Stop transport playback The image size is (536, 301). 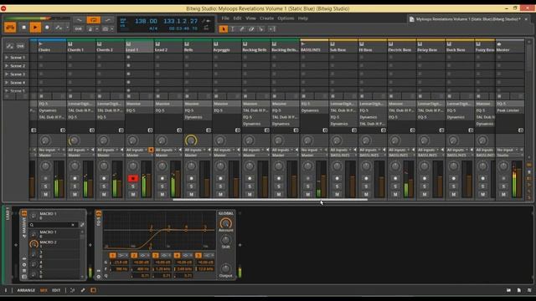23,28
